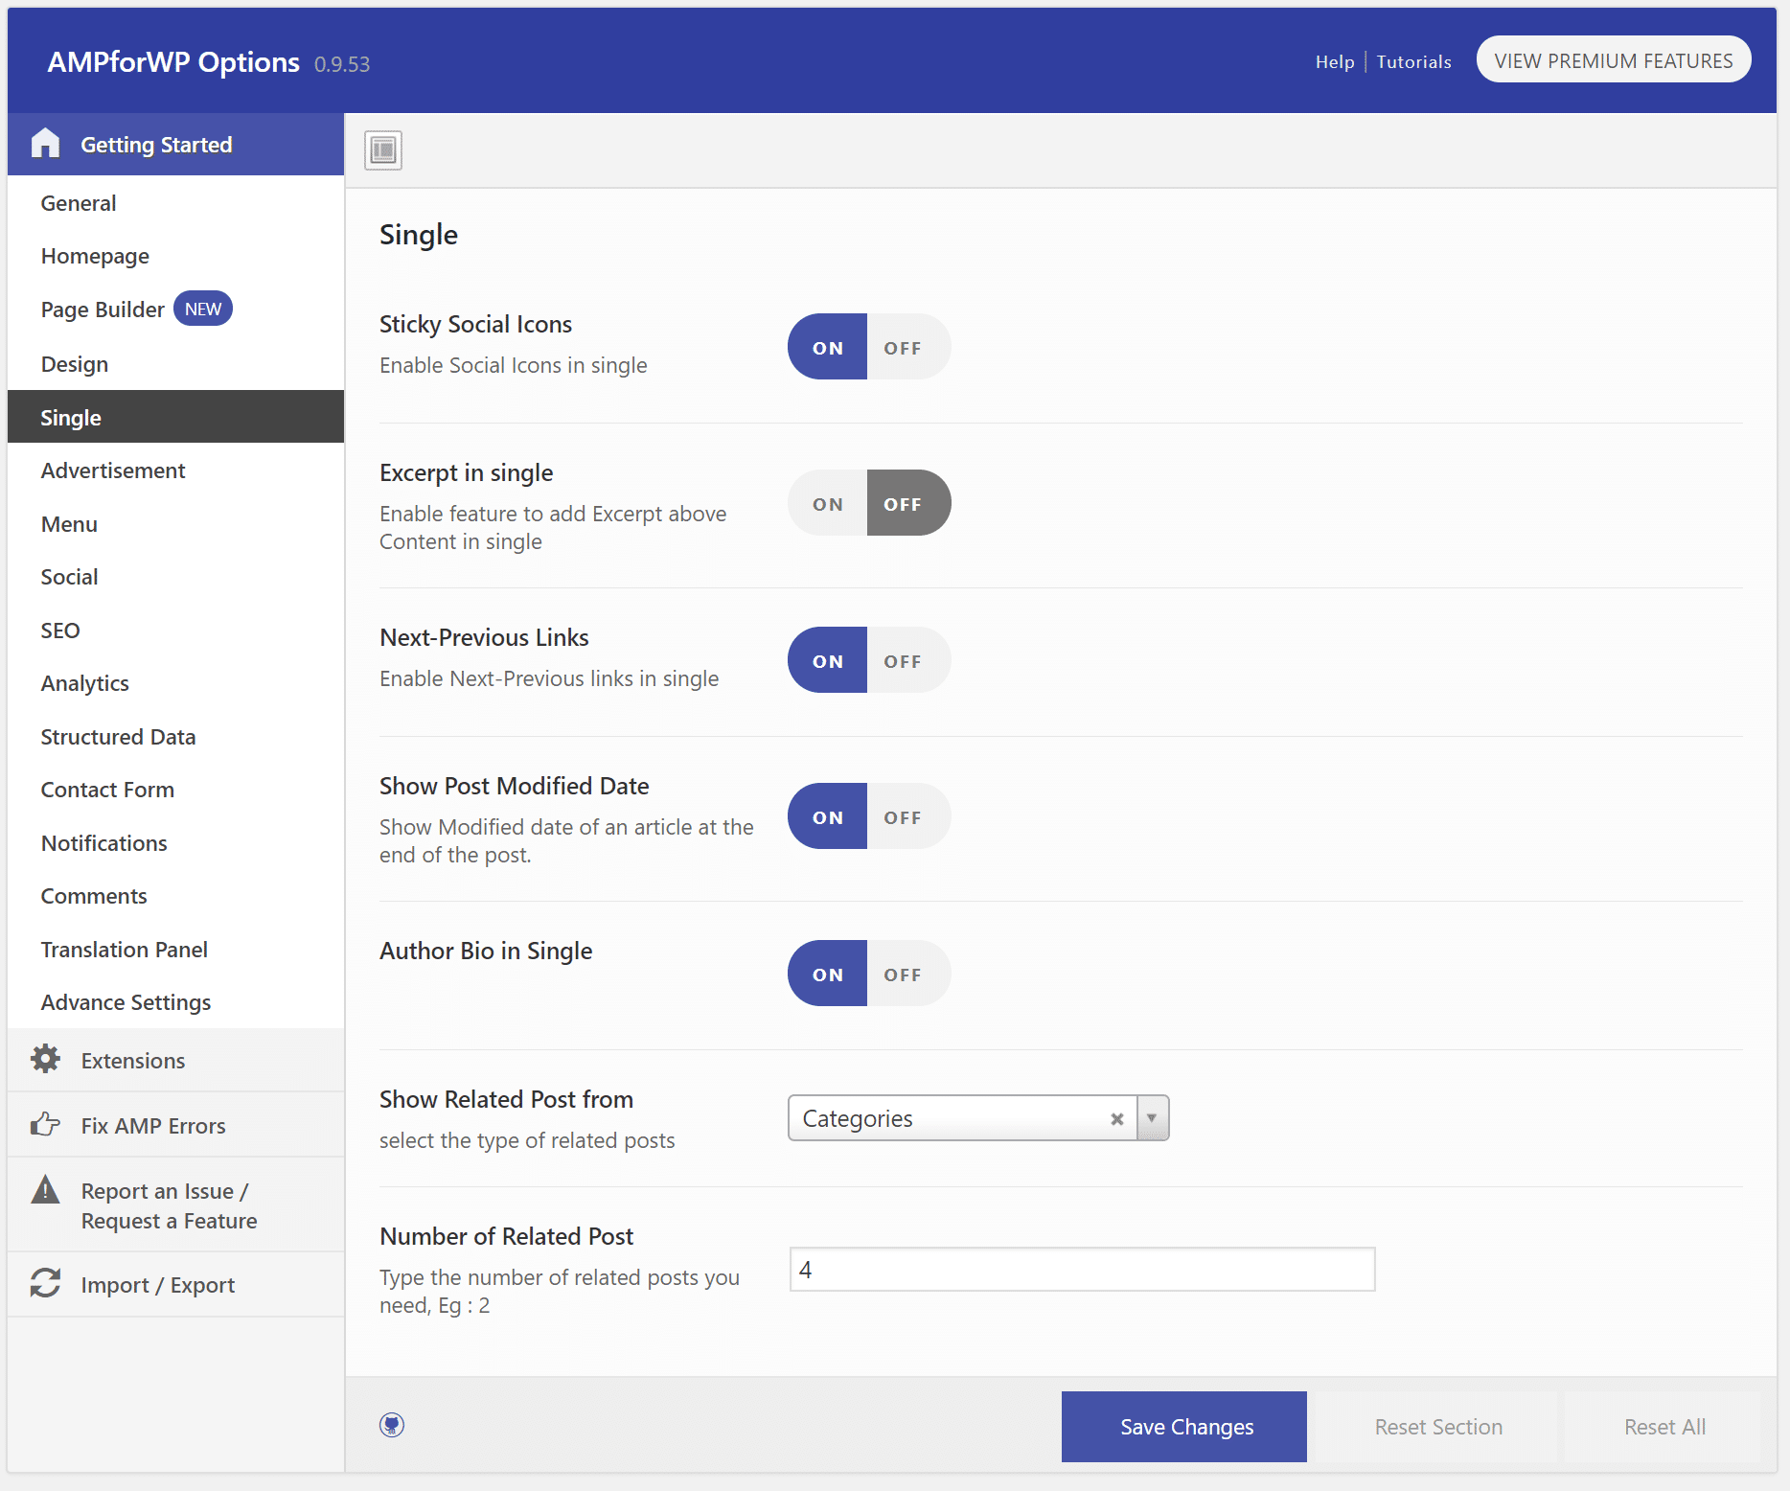Click the thumbs-up icon for Fix AMP Errors
This screenshot has width=1790, height=1491.
pyautogui.click(x=45, y=1125)
